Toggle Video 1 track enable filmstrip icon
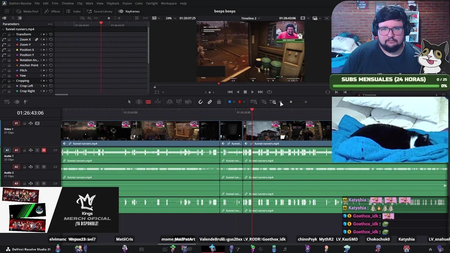This screenshot has width=450, height=253. 37,123
